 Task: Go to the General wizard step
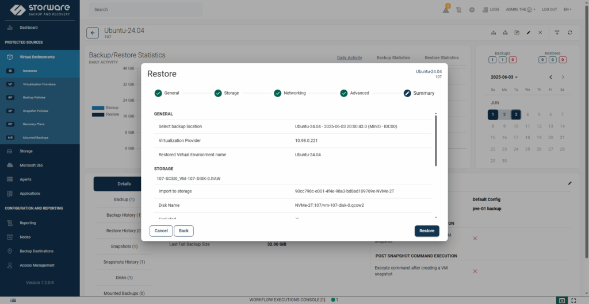coord(166,93)
